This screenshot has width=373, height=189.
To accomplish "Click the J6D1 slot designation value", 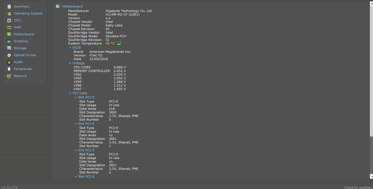I will [113, 165].
